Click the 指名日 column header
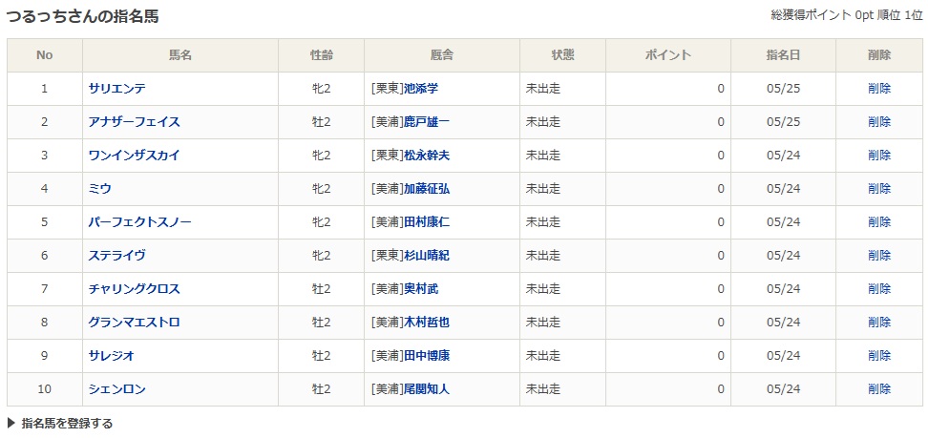Screen dimensions: 928x438 click(x=783, y=55)
